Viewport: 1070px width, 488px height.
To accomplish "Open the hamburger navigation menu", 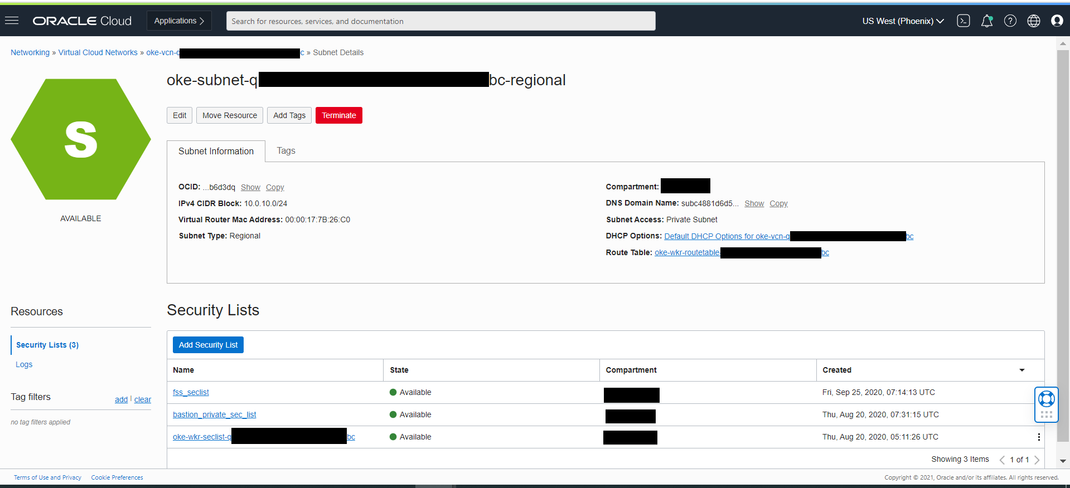I will 12,21.
